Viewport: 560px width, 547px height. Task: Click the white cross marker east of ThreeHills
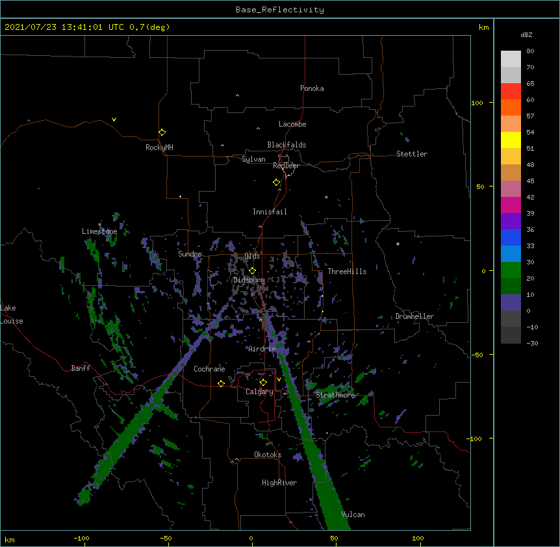click(398, 244)
